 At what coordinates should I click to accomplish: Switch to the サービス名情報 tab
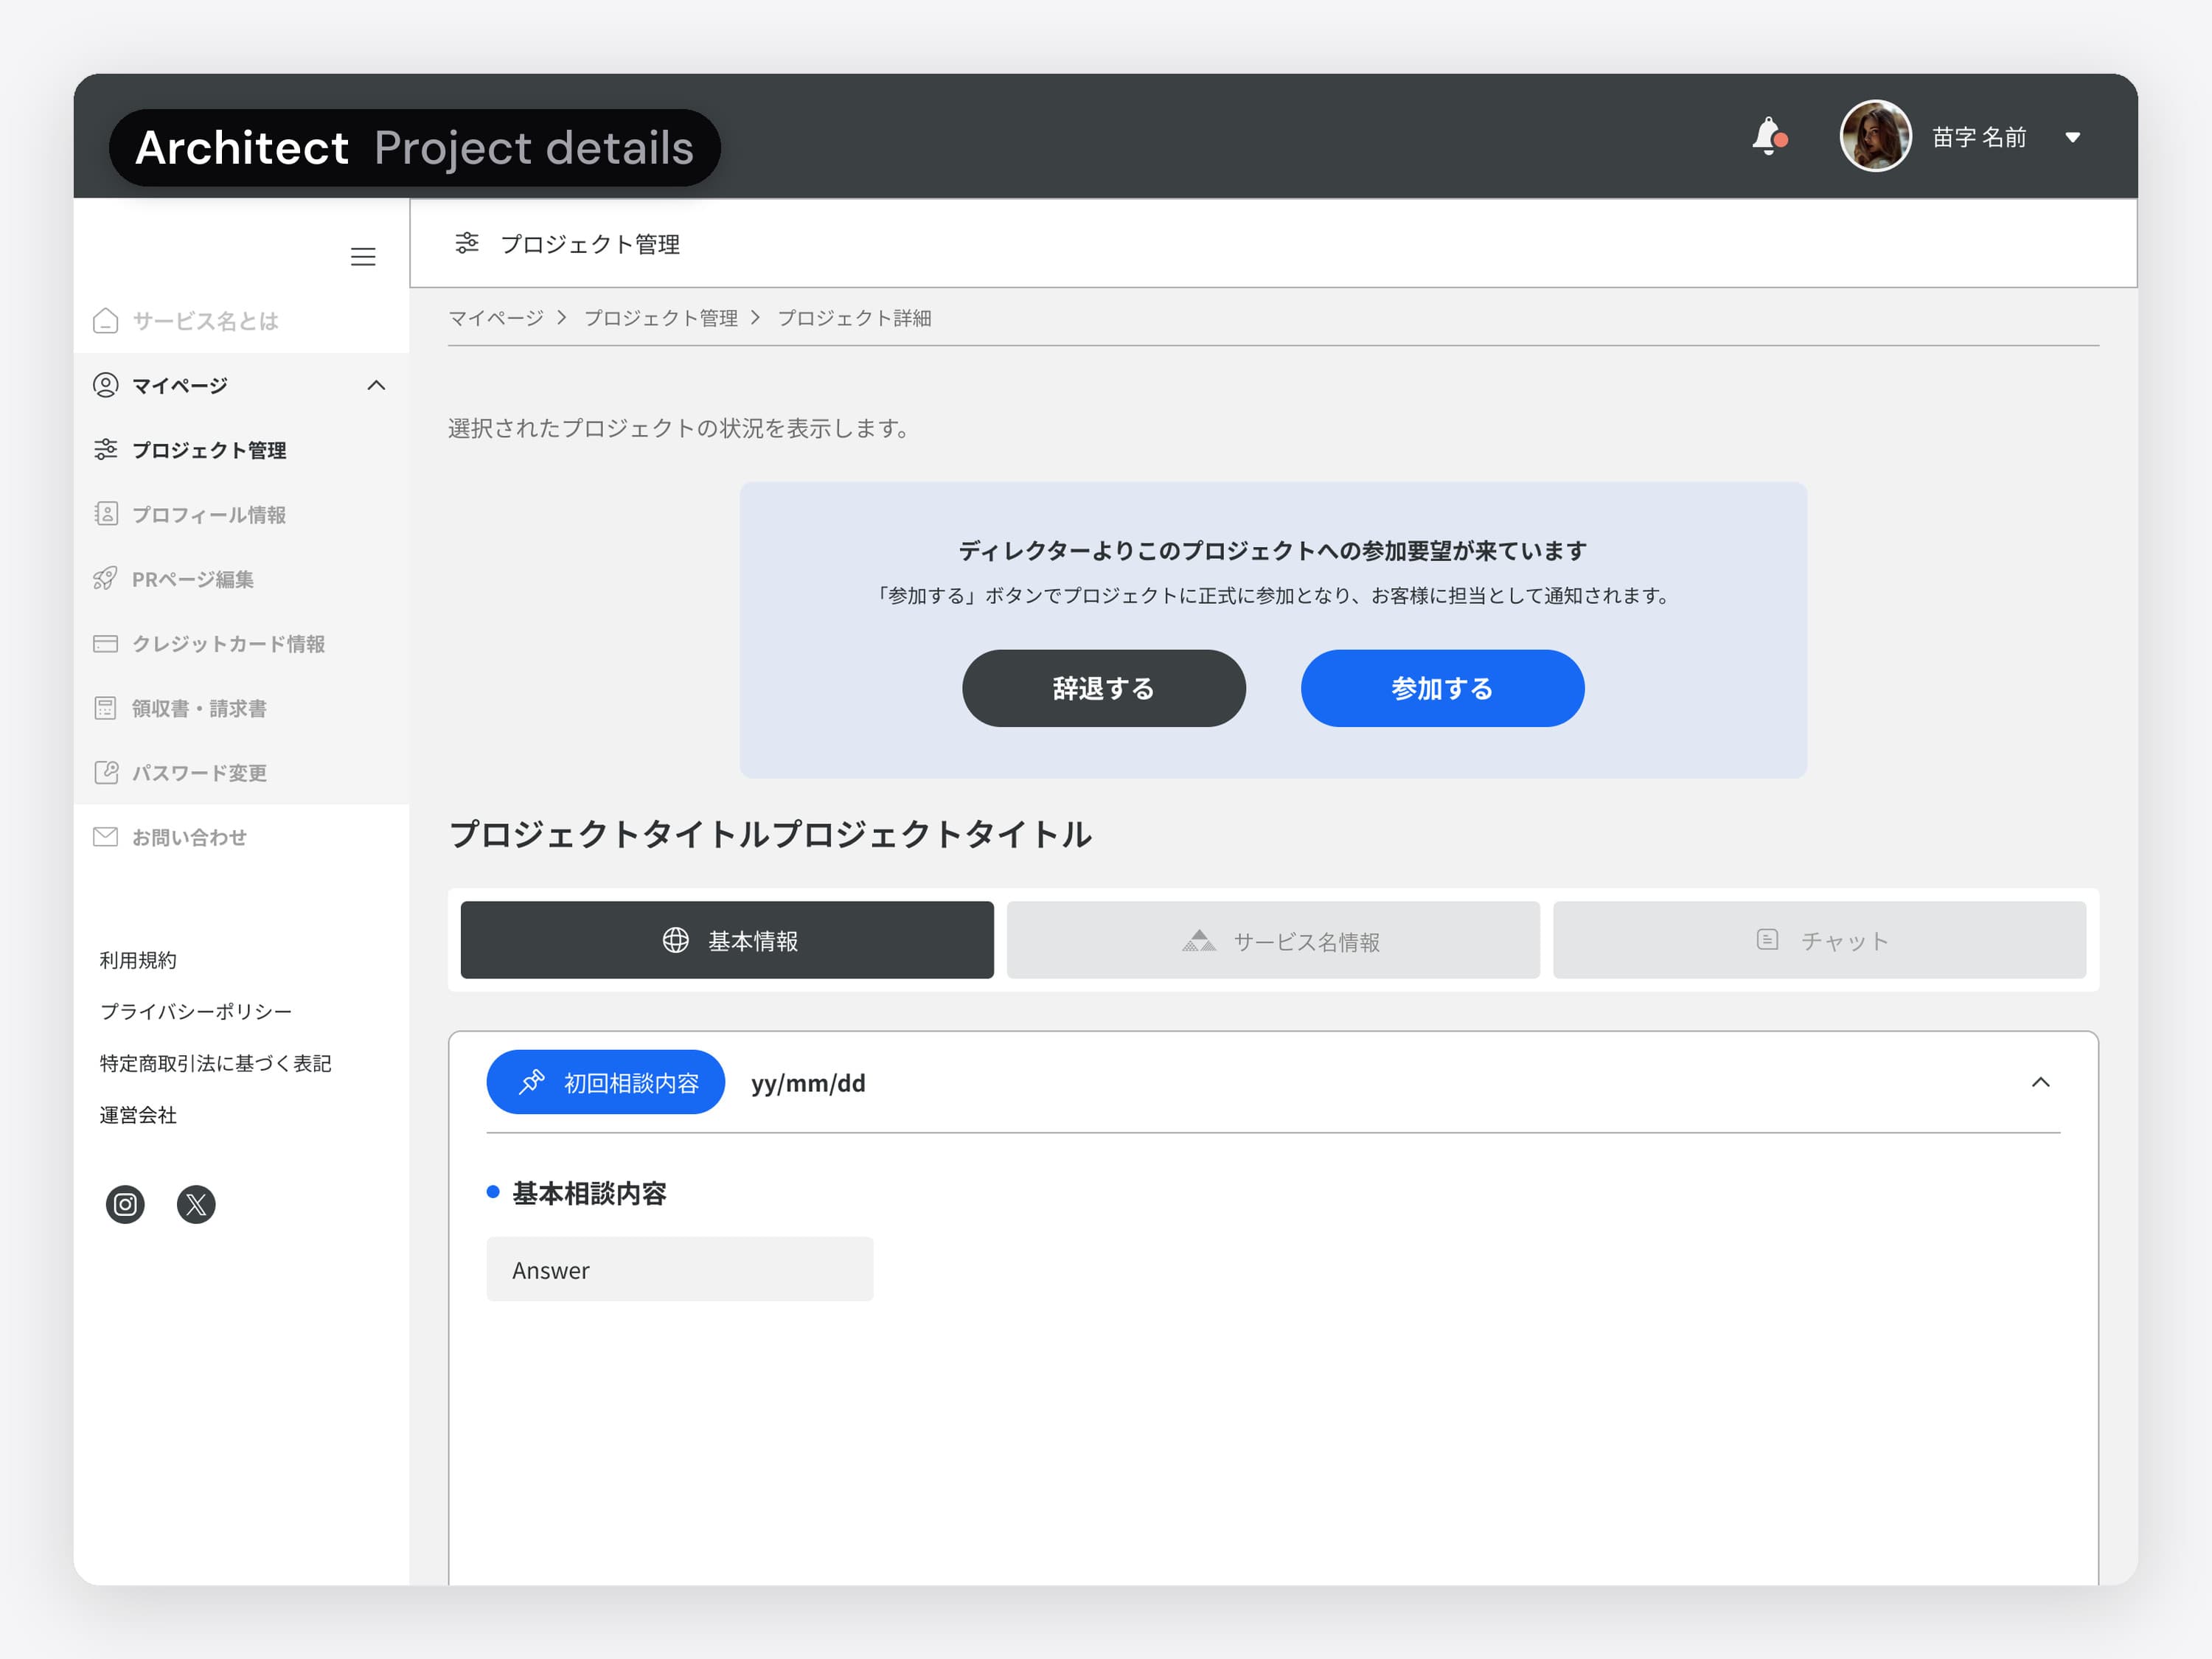pos(1273,940)
